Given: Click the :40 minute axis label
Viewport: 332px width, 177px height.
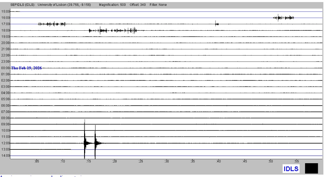Looking at the screenshot, I should click(x=219, y=161).
